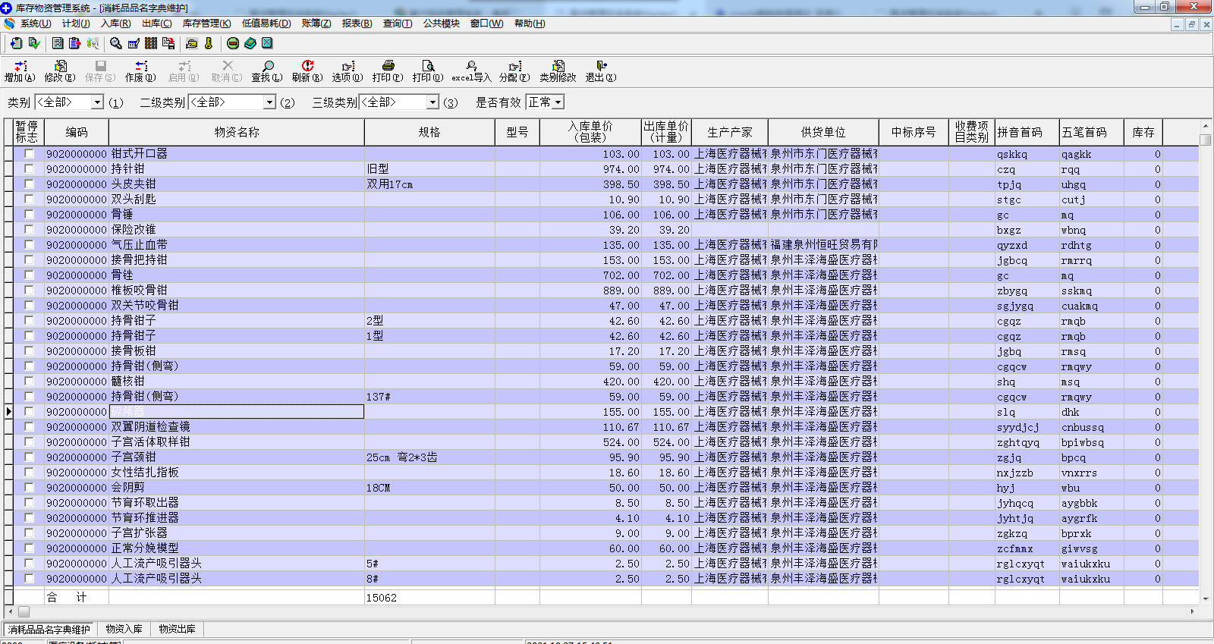The height and width of the screenshot is (644, 1214).
Task: Open the 是否有效 status dropdown
Action: (558, 102)
